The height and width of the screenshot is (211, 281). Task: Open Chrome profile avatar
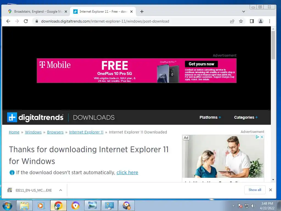click(261, 21)
